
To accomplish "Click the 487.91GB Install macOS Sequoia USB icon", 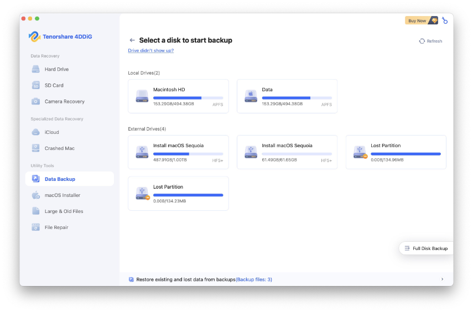I will pos(142,152).
